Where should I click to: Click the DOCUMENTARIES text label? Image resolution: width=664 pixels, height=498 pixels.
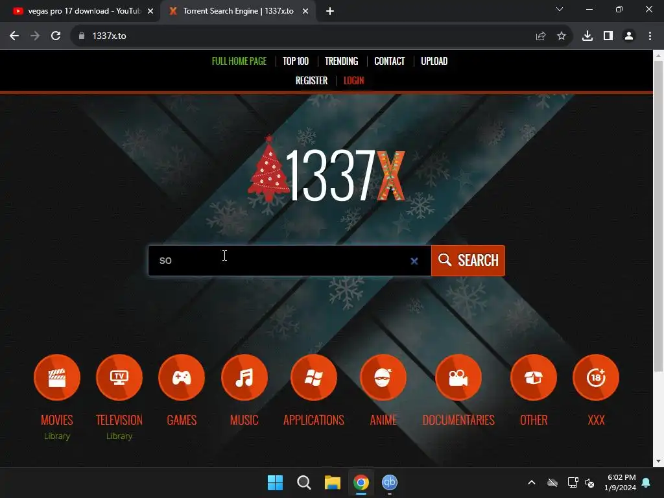[458, 420]
